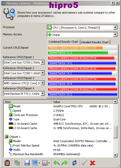Click the floppy disk save icon
Image resolution: width=121 pixels, height=168 pixels.
[27, 163]
